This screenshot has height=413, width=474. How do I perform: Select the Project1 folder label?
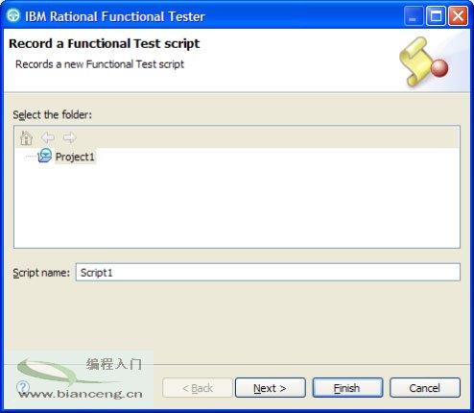(75, 157)
